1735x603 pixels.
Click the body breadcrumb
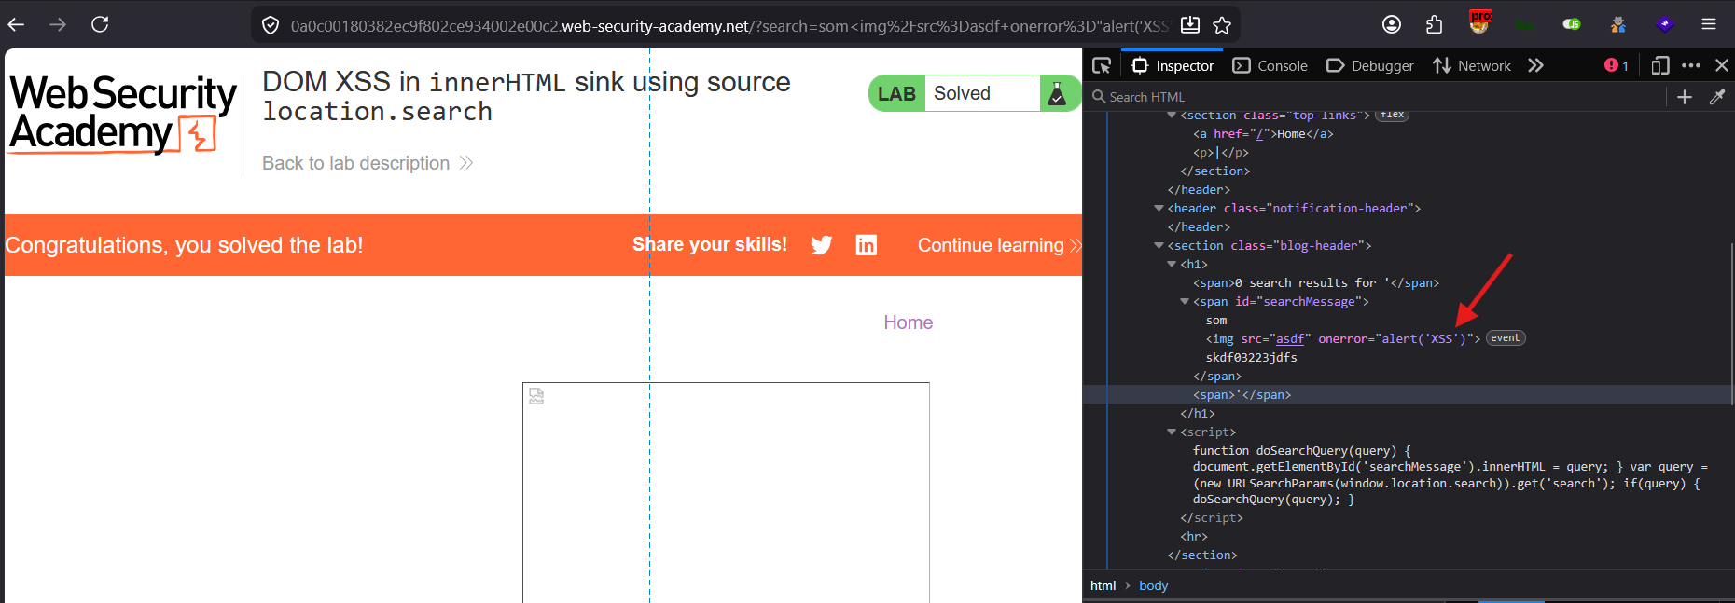click(x=1153, y=585)
